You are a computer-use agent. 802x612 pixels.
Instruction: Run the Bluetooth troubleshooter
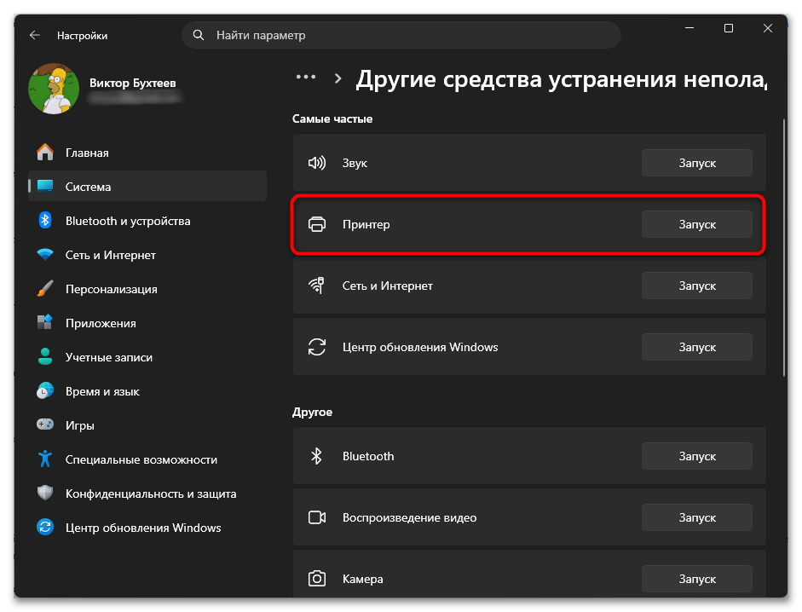[696, 456]
